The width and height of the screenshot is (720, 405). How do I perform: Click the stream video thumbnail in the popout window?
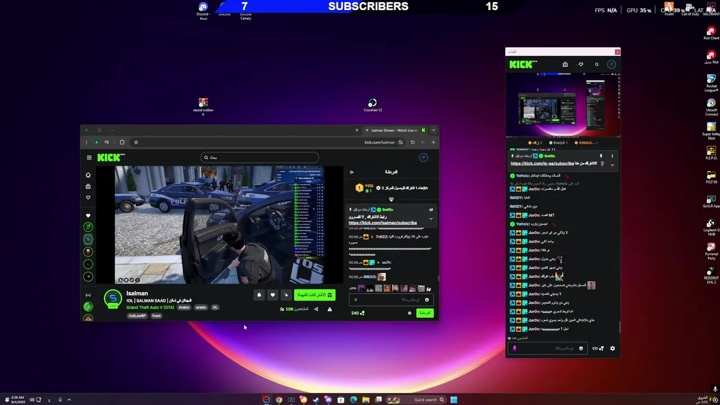pos(562,105)
